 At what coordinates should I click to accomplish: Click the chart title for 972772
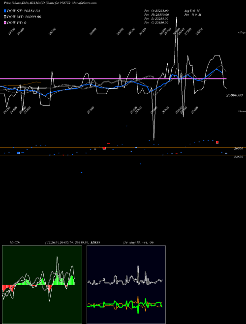[x=37, y=3]
